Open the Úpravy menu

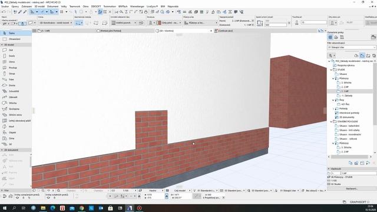15,6
